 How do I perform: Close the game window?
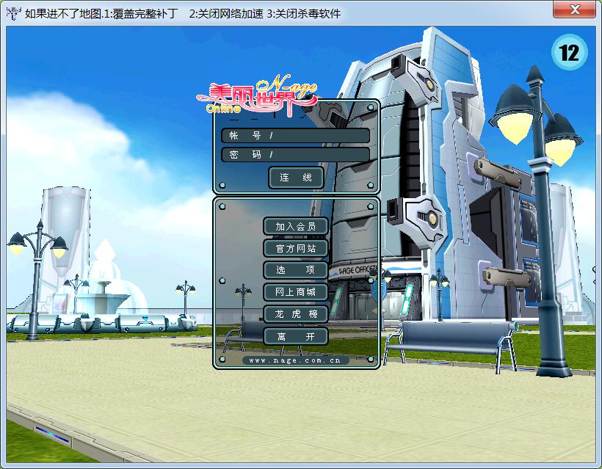point(574,10)
